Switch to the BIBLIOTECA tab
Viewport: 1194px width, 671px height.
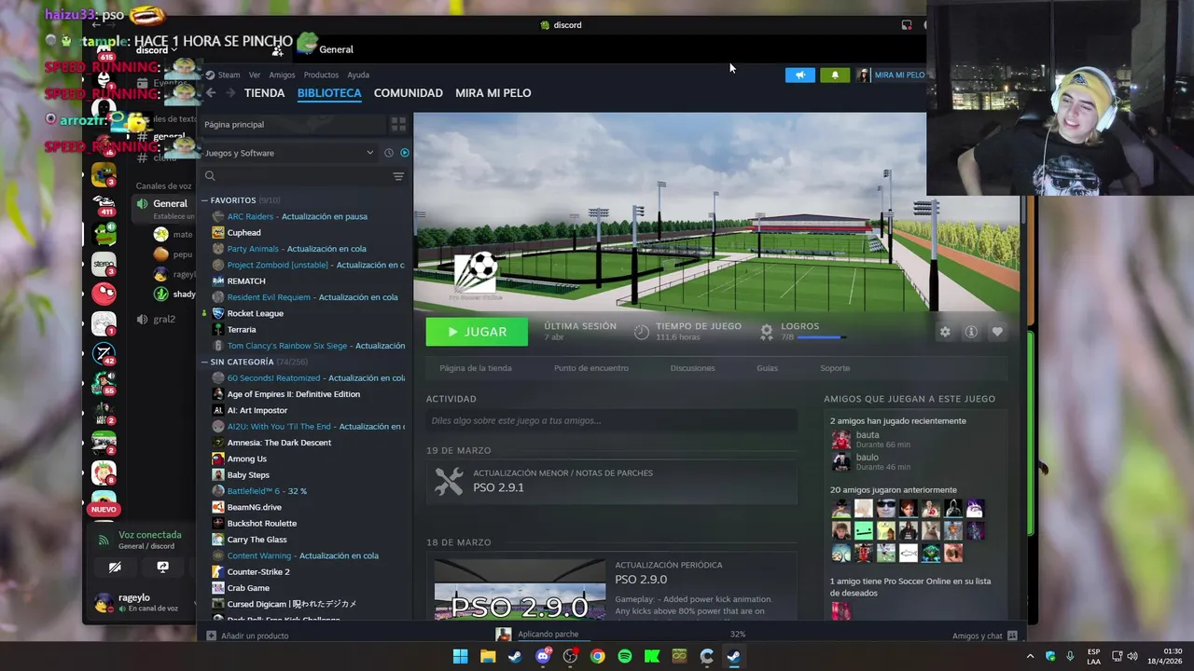(x=329, y=93)
